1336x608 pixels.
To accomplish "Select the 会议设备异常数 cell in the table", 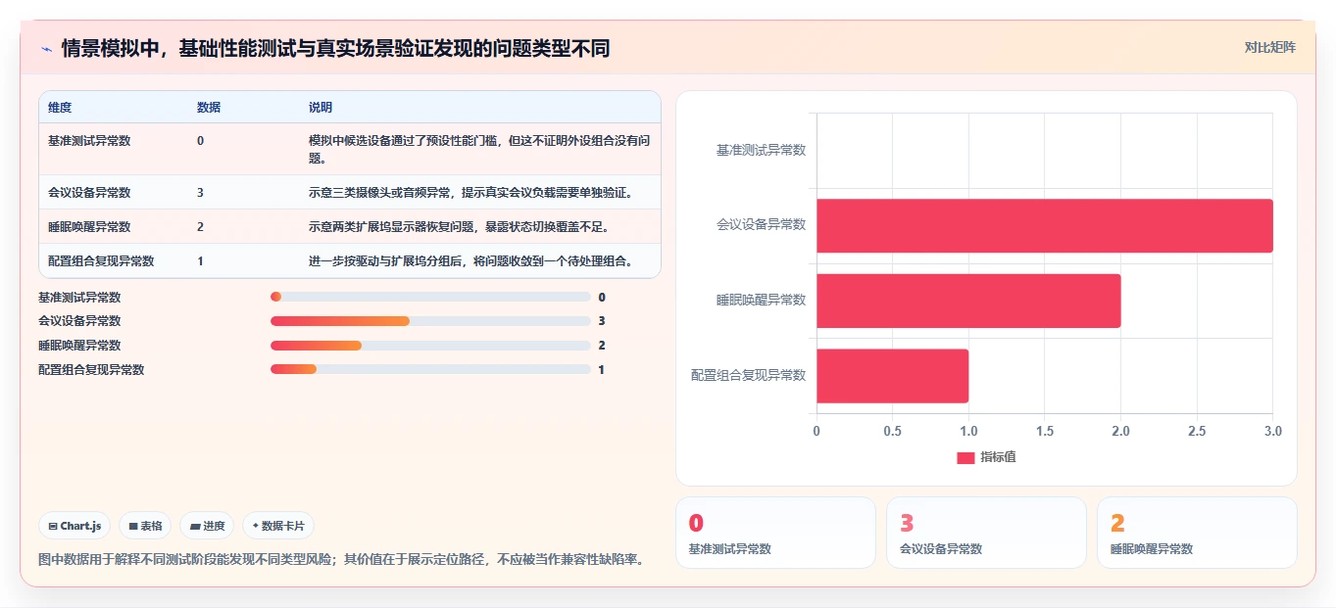I will click(x=89, y=192).
